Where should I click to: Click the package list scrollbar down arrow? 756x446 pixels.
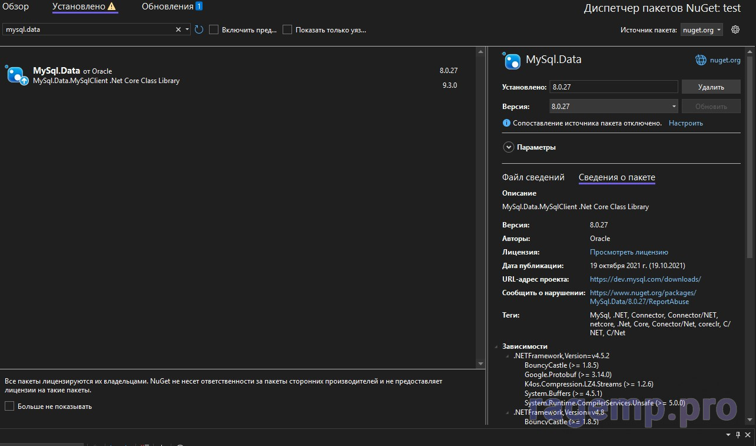pyautogui.click(x=480, y=364)
